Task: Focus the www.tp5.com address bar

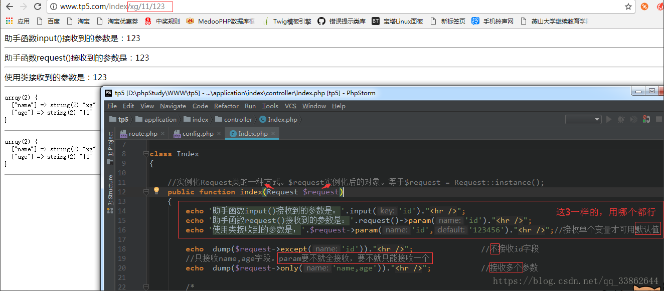Action: (x=341, y=7)
